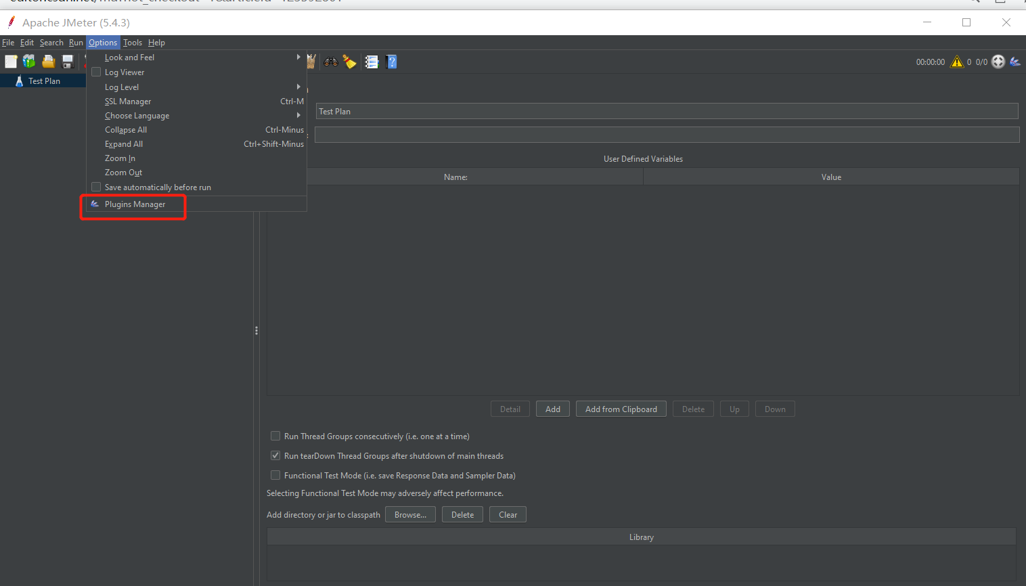Open the Edit menu
The height and width of the screenshot is (586, 1026).
(x=27, y=42)
